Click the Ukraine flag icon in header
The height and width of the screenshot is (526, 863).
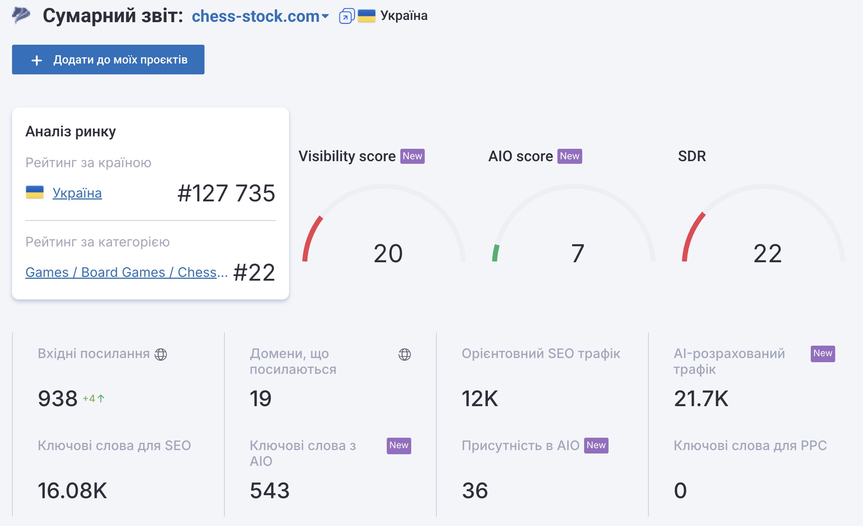pyautogui.click(x=366, y=16)
